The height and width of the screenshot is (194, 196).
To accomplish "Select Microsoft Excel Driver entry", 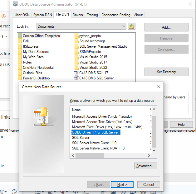I will click(x=107, y=127).
